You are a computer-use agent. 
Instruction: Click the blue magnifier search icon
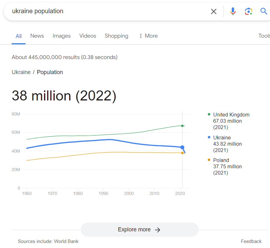[264, 12]
